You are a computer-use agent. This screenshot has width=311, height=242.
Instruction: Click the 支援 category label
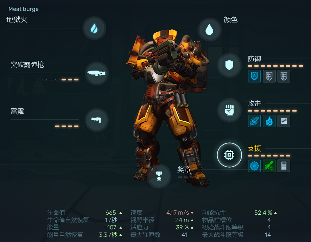pos(254,148)
